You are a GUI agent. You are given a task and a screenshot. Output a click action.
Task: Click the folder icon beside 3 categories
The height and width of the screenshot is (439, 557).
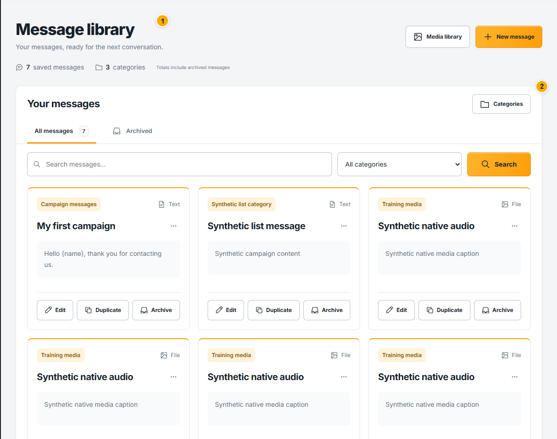coord(99,67)
